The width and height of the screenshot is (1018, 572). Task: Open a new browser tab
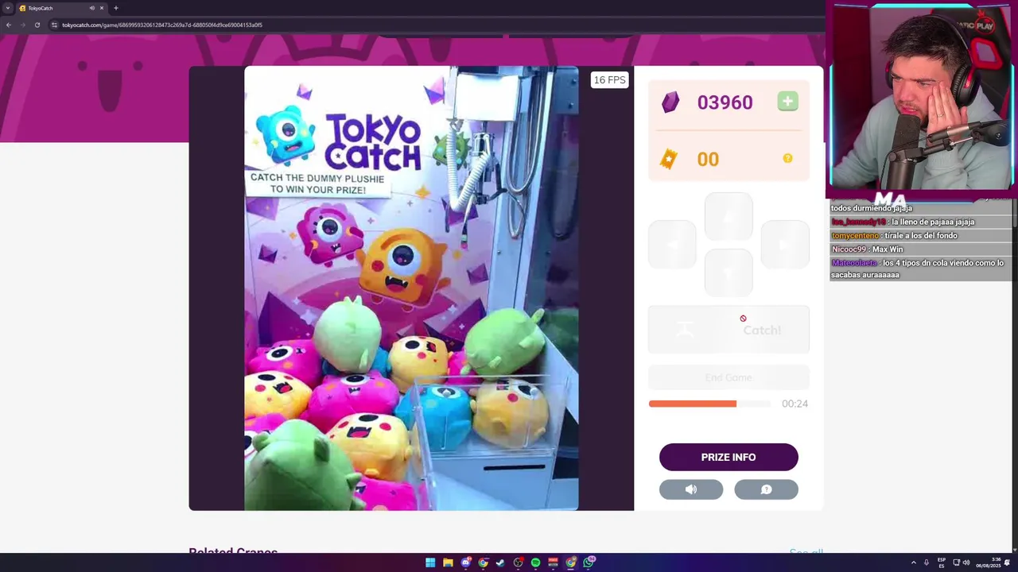point(116,8)
